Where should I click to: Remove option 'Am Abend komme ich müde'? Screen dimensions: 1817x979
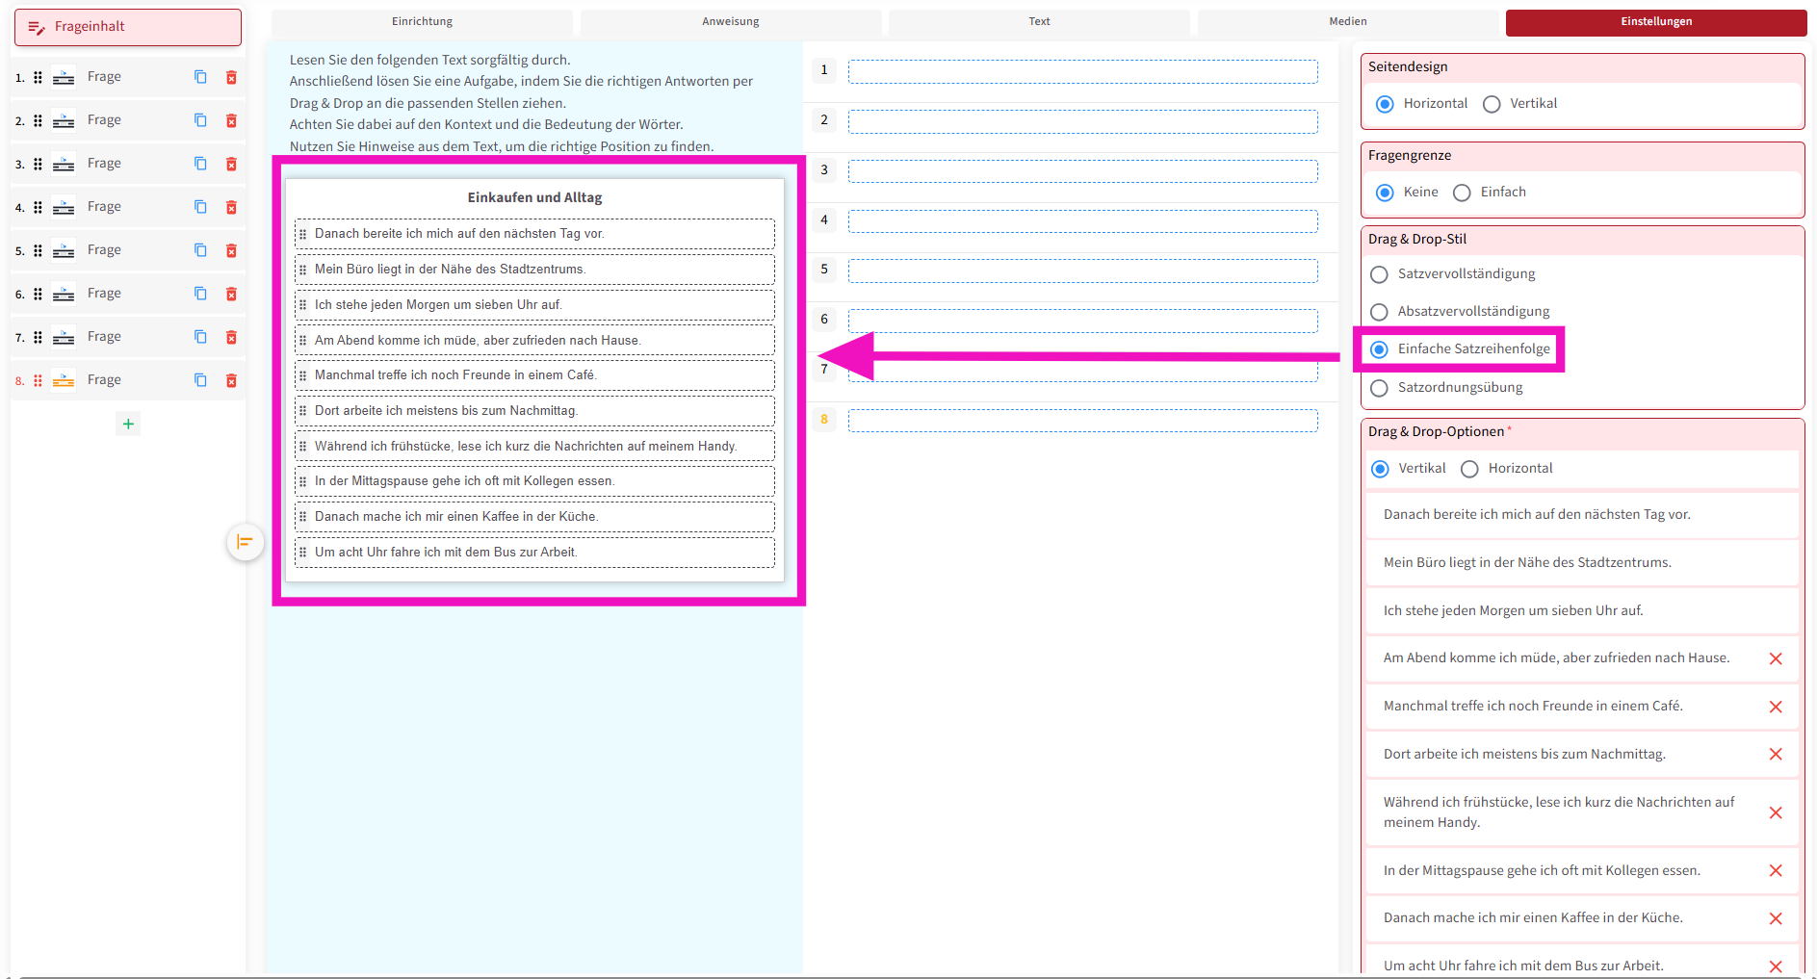coord(1776,658)
